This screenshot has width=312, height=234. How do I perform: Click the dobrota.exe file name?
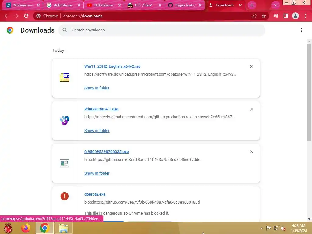coord(95,194)
